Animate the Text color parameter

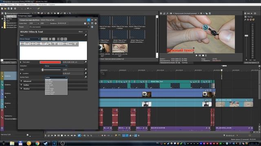[86, 62]
